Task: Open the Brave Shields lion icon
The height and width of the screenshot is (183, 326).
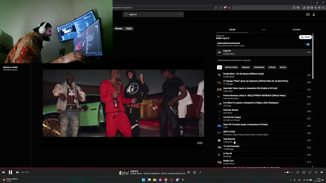Action: click(x=225, y=8)
